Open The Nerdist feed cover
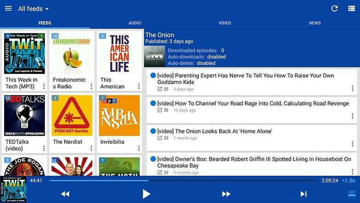 (x=72, y=115)
